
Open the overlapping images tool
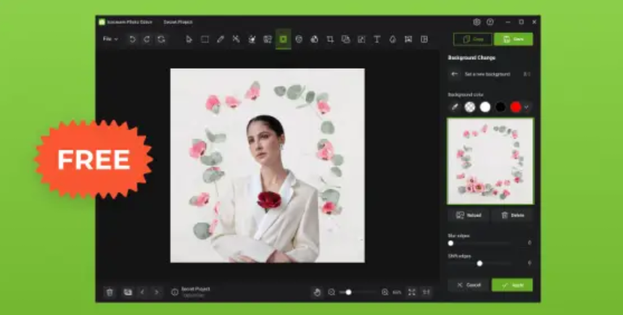click(x=346, y=39)
